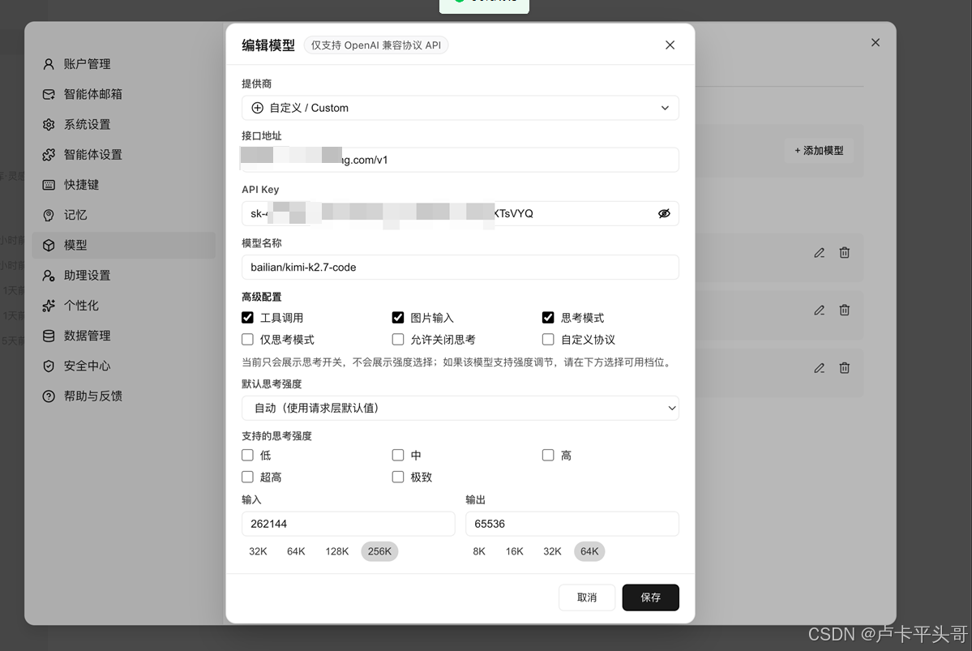This screenshot has width=972, height=651.
Task: Select the 64K input preset
Action: point(296,551)
